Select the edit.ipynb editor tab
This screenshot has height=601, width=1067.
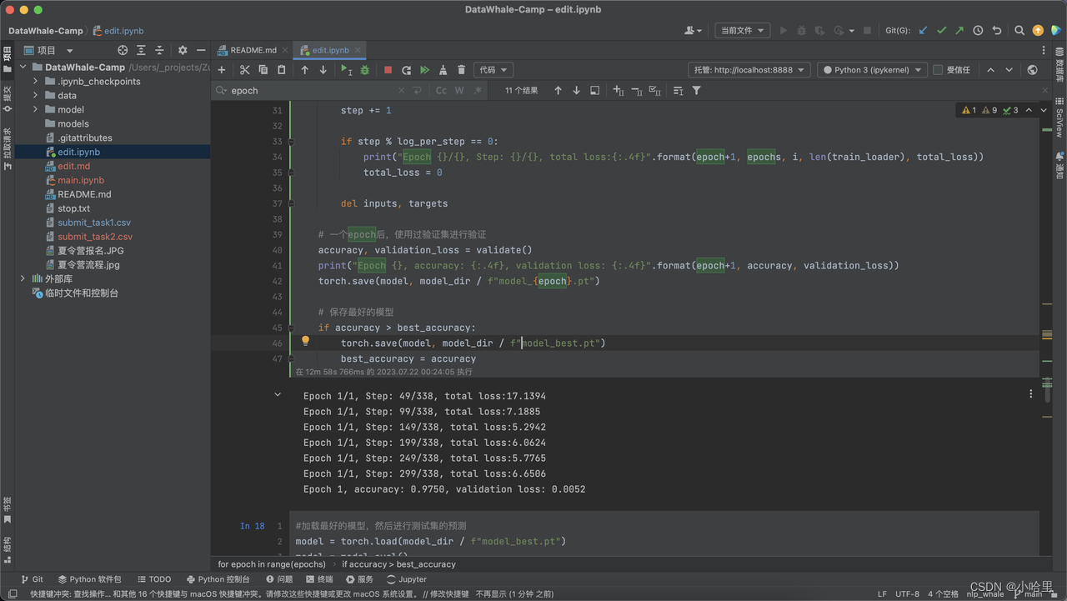[330, 50]
